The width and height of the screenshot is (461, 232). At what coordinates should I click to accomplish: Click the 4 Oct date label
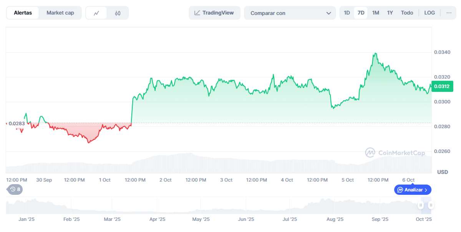[287, 180]
